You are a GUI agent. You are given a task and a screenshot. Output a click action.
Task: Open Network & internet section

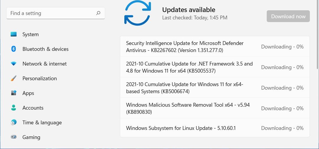click(x=45, y=64)
